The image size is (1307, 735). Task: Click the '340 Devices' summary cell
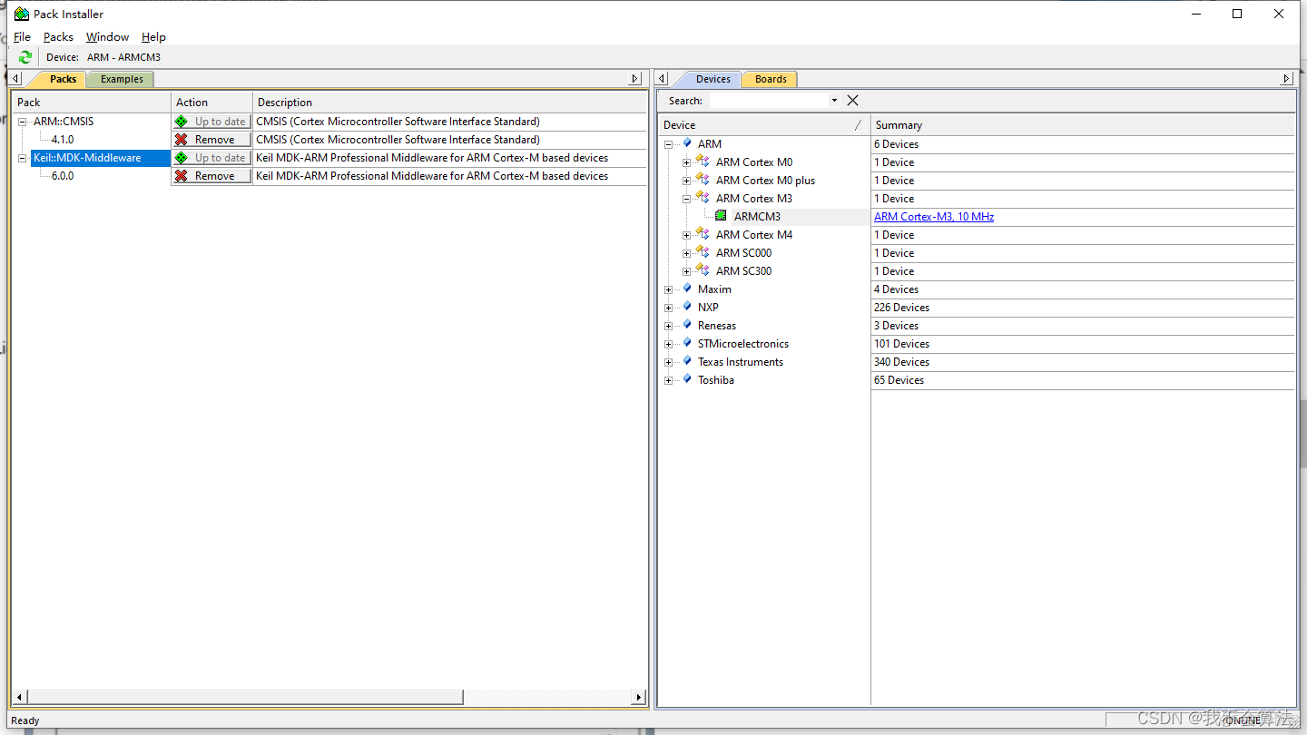click(x=1083, y=362)
